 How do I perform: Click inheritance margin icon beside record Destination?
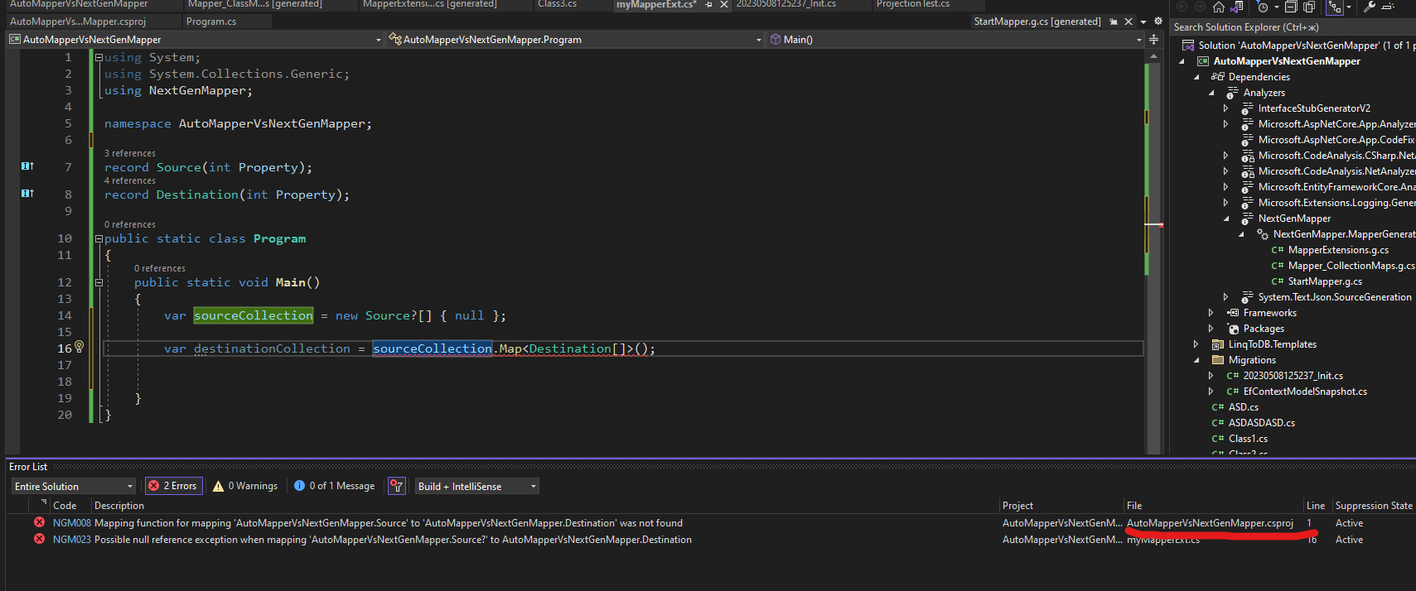(27, 194)
